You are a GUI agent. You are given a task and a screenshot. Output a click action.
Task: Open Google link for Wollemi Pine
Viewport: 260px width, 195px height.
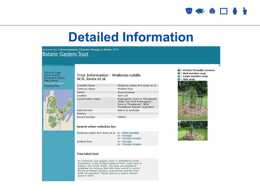[127, 142]
